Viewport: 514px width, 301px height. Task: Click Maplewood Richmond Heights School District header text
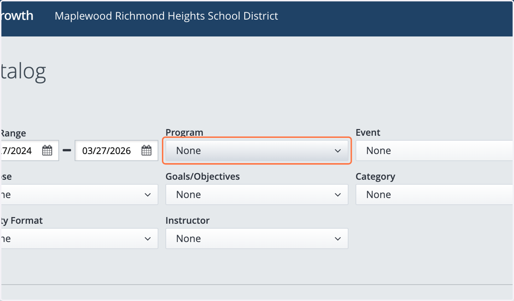(x=166, y=16)
